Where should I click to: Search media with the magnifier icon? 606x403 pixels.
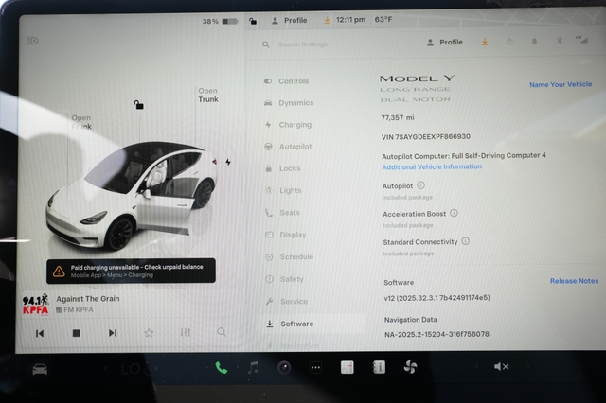222,332
